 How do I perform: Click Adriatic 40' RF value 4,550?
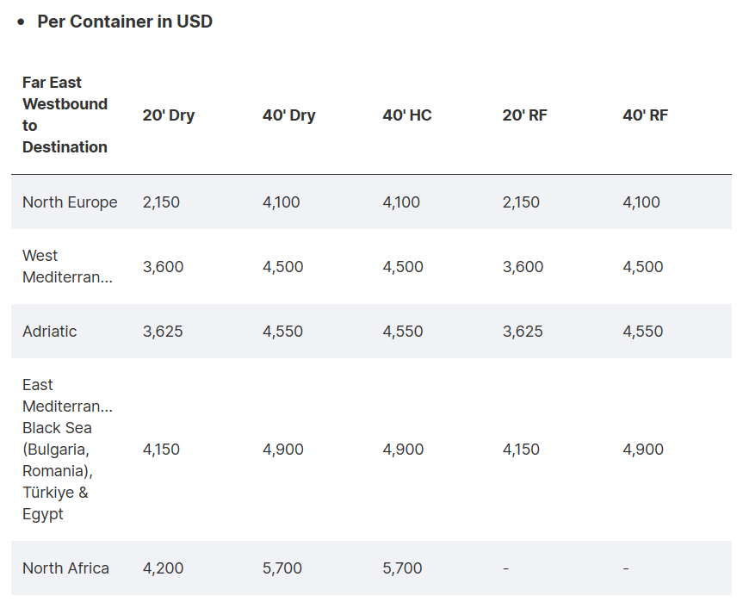642,331
